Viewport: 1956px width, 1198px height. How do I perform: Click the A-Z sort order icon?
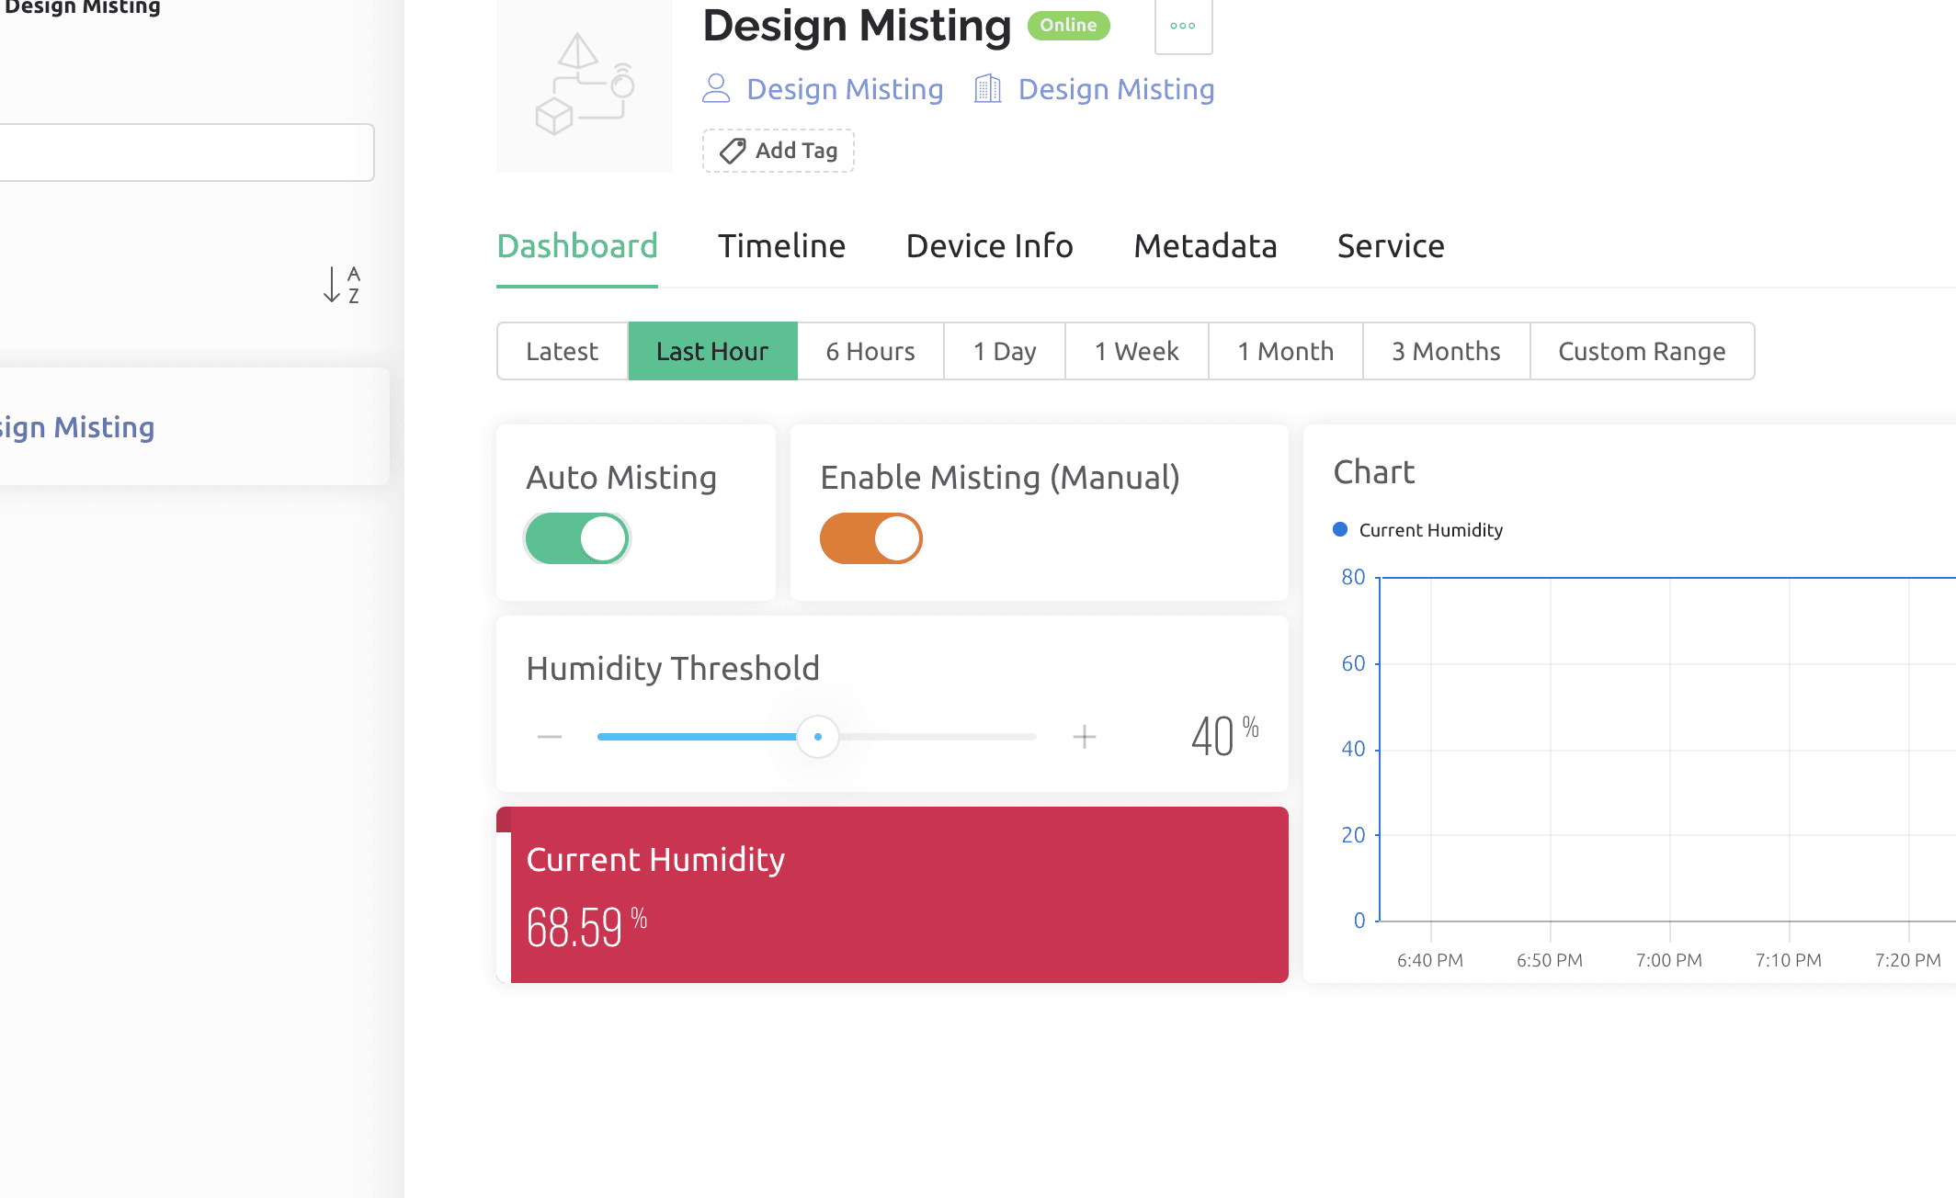pos(342,285)
